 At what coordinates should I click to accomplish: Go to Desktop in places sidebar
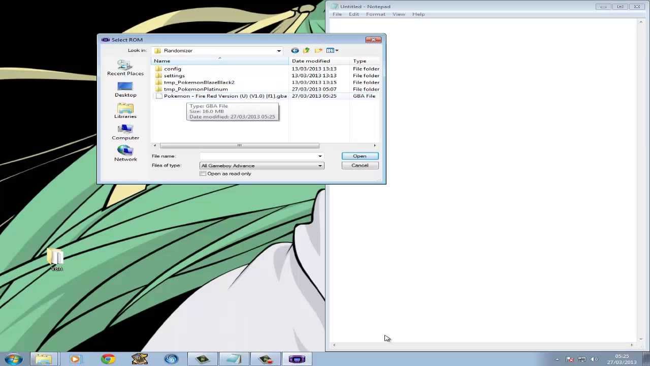coord(125,89)
